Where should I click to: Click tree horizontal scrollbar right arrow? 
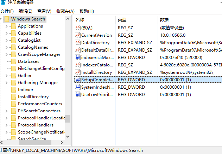pyautogui.click(x=62, y=142)
